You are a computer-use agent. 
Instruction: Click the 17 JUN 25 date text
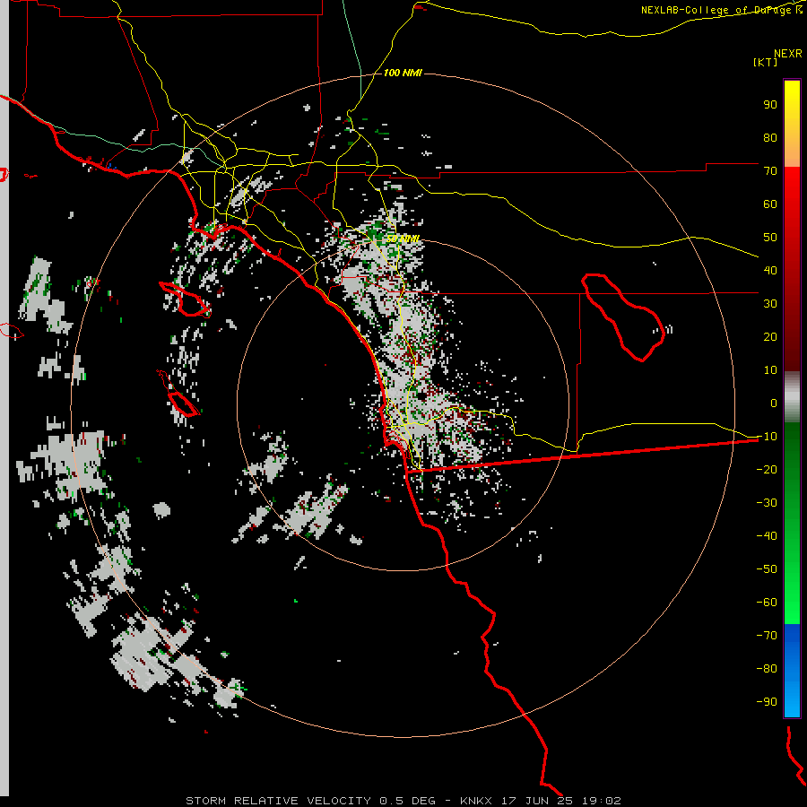(537, 801)
